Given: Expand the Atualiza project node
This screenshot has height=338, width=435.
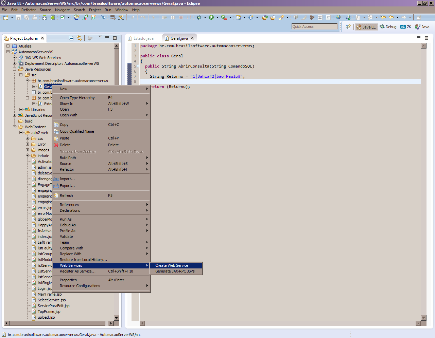Looking at the screenshot, I should click(x=8, y=46).
